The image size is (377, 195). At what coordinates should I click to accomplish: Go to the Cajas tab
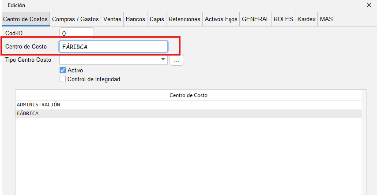tap(157, 19)
